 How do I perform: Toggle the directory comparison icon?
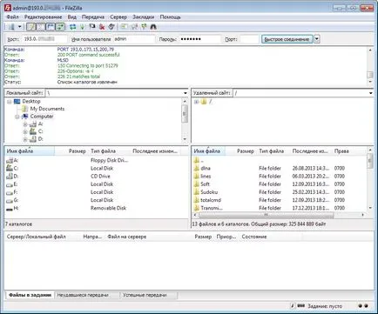pos(134,27)
